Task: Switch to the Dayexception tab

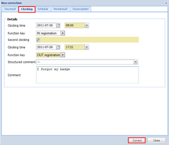Action: tap(81, 9)
